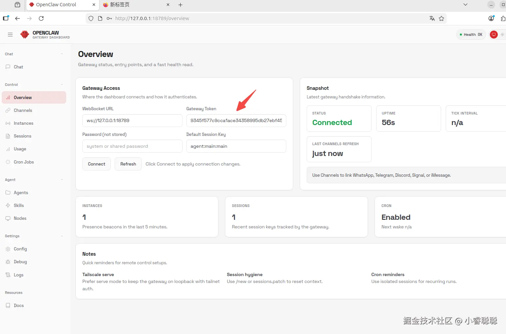Click the browser address bar URL
This screenshot has height=334, width=506.
coord(152,18)
